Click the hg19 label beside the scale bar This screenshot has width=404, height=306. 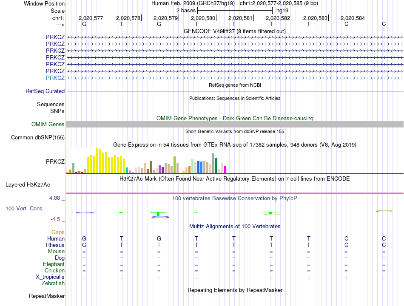pyautogui.click(x=282, y=11)
